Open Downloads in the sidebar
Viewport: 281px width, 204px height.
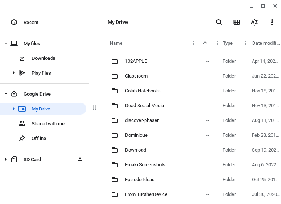click(x=44, y=58)
